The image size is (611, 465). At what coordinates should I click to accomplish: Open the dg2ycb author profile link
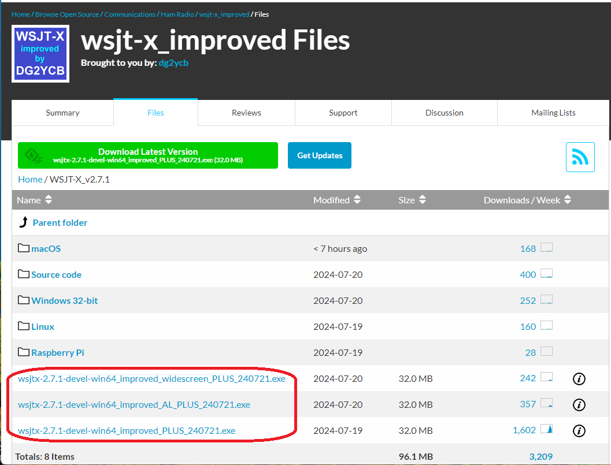[x=173, y=63]
